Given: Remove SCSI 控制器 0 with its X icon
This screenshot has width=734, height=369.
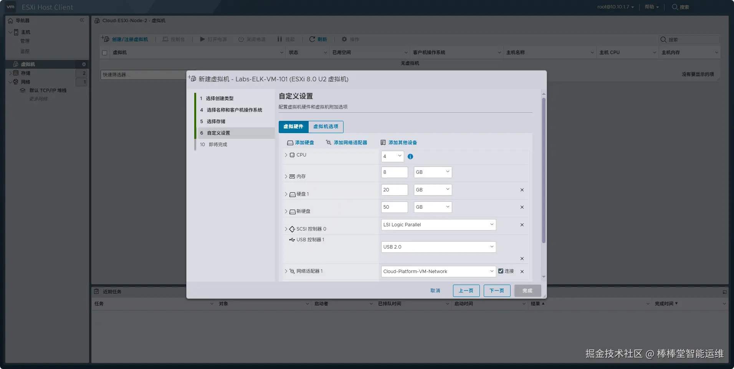Looking at the screenshot, I should pyautogui.click(x=522, y=225).
